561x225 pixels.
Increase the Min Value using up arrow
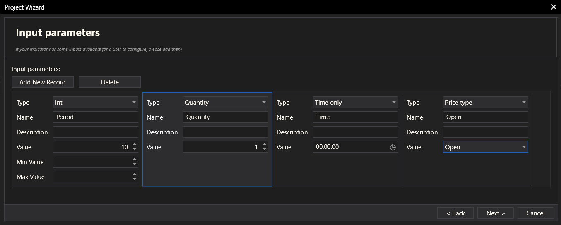(x=135, y=159)
